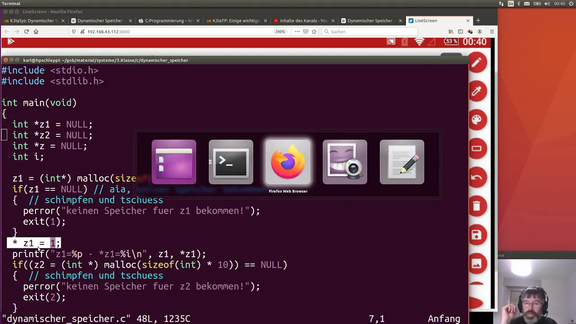Click on 'exit(2);' in the code
Image resolution: width=576 pixels, height=324 pixels.
tap(44, 297)
